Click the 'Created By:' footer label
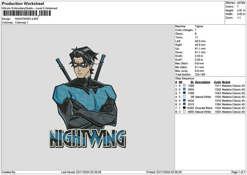 pos(9,172)
